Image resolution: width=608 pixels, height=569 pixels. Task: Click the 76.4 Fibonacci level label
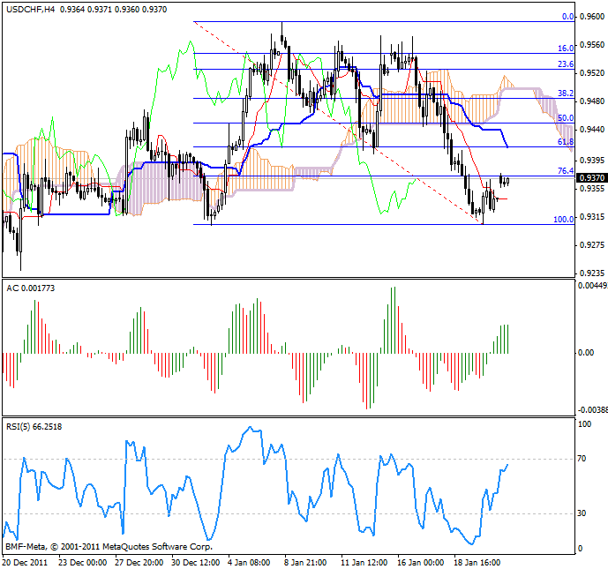566,170
